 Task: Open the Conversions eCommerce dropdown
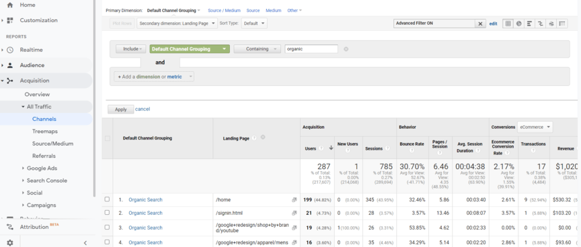[x=535, y=127]
